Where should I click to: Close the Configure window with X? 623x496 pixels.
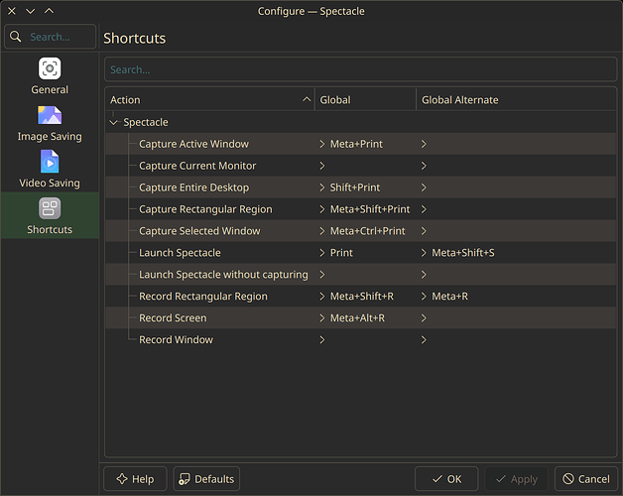coord(12,11)
